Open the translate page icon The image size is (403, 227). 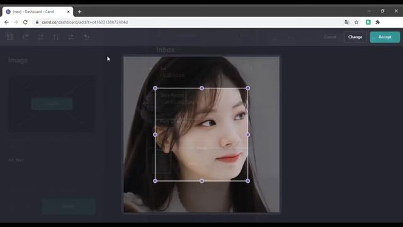coord(347,23)
